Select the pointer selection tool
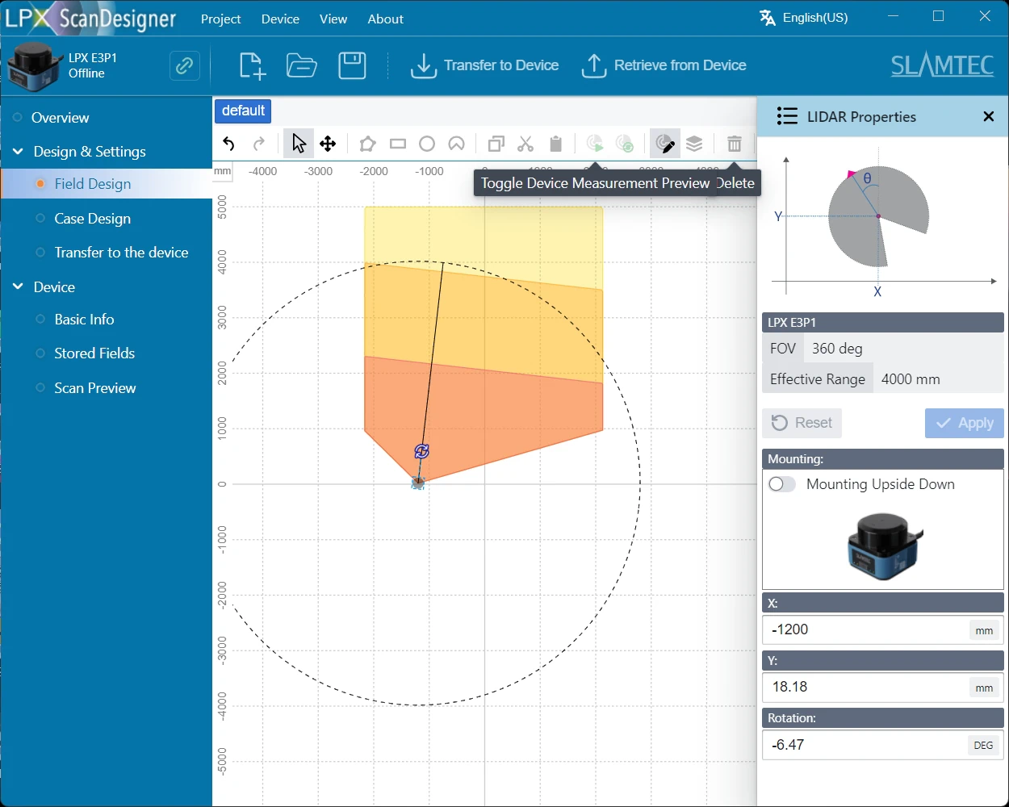The height and width of the screenshot is (807, 1009). pos(299,144)
